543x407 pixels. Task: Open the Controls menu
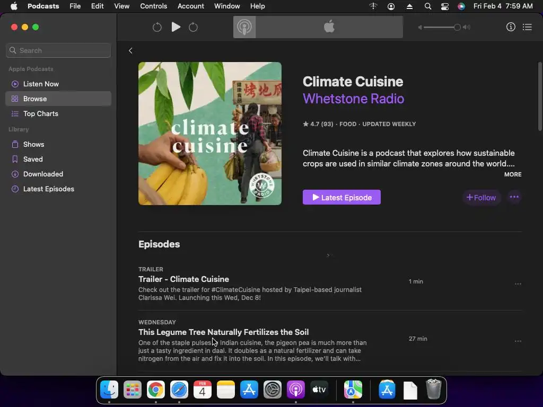coord(153,6)
